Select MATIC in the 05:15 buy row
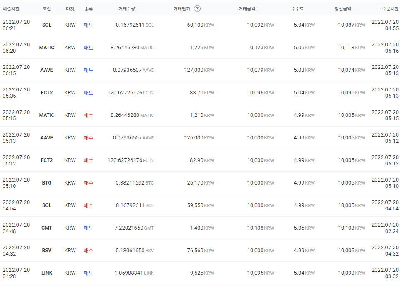400x286 pixels. click(x=47, y=115)
